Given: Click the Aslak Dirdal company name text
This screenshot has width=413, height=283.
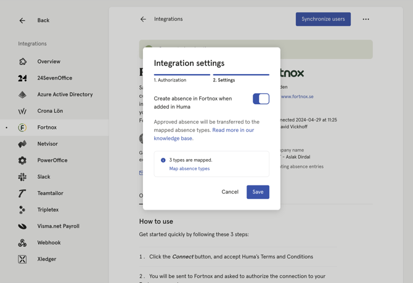Looking at the screenshot, I should pos(298,157).
